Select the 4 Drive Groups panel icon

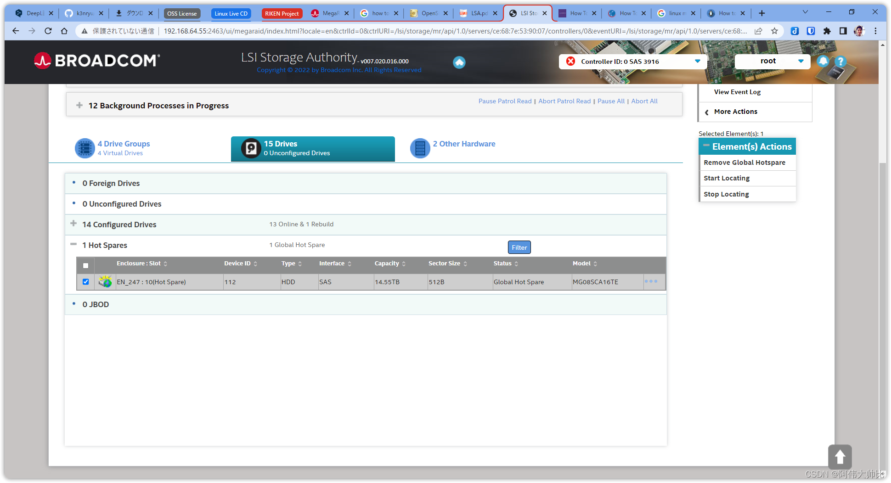(x=85, y=148)
